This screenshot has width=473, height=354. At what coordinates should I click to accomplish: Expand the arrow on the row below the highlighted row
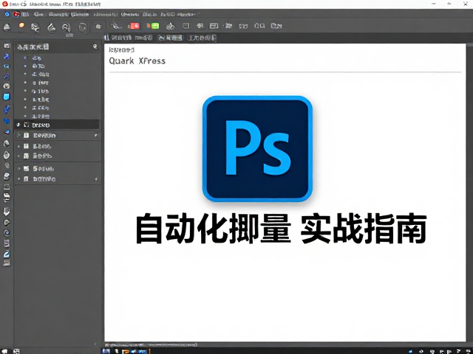(x=96, y=136)
